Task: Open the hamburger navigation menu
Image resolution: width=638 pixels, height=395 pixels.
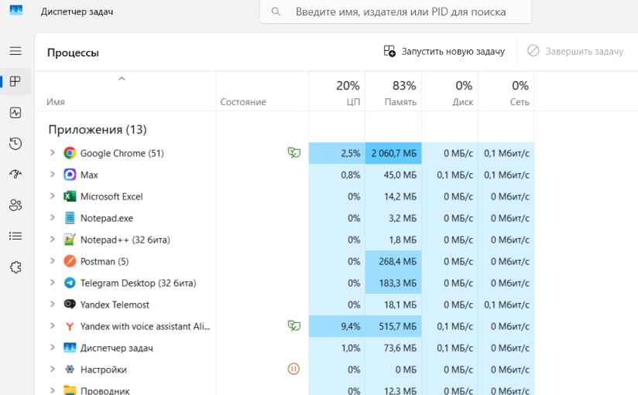Action: (15, 51)
